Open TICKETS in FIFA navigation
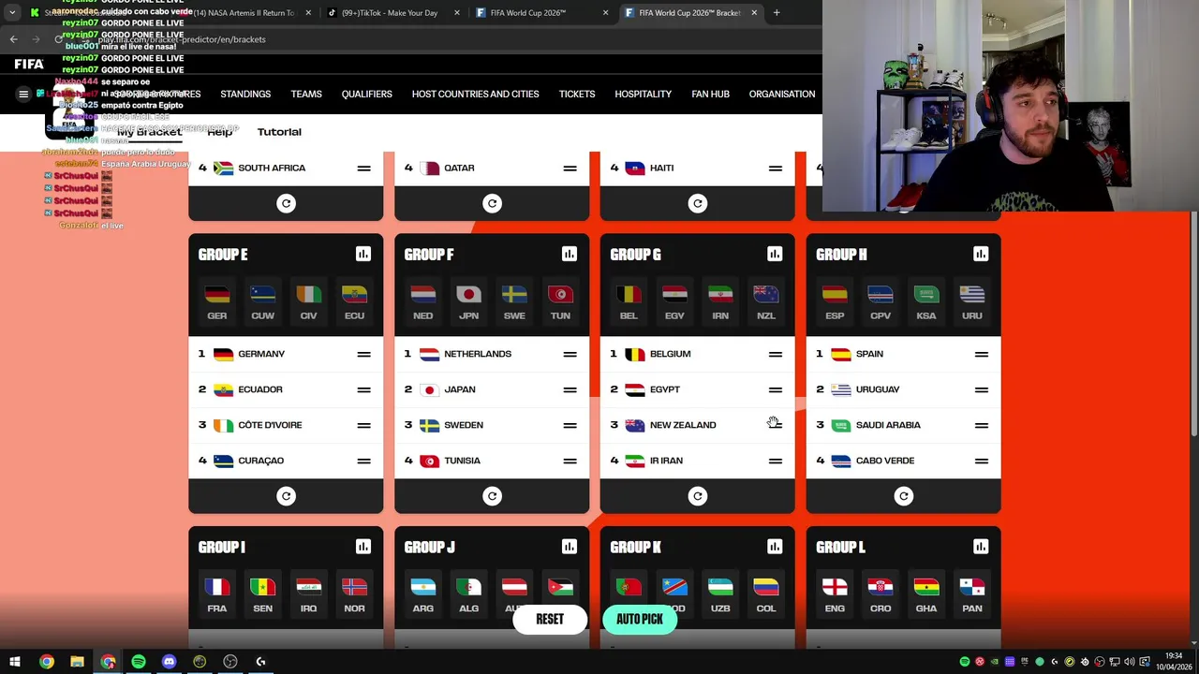The width and height of the screenshot is (1199, 674). click(x=577, y=94)
